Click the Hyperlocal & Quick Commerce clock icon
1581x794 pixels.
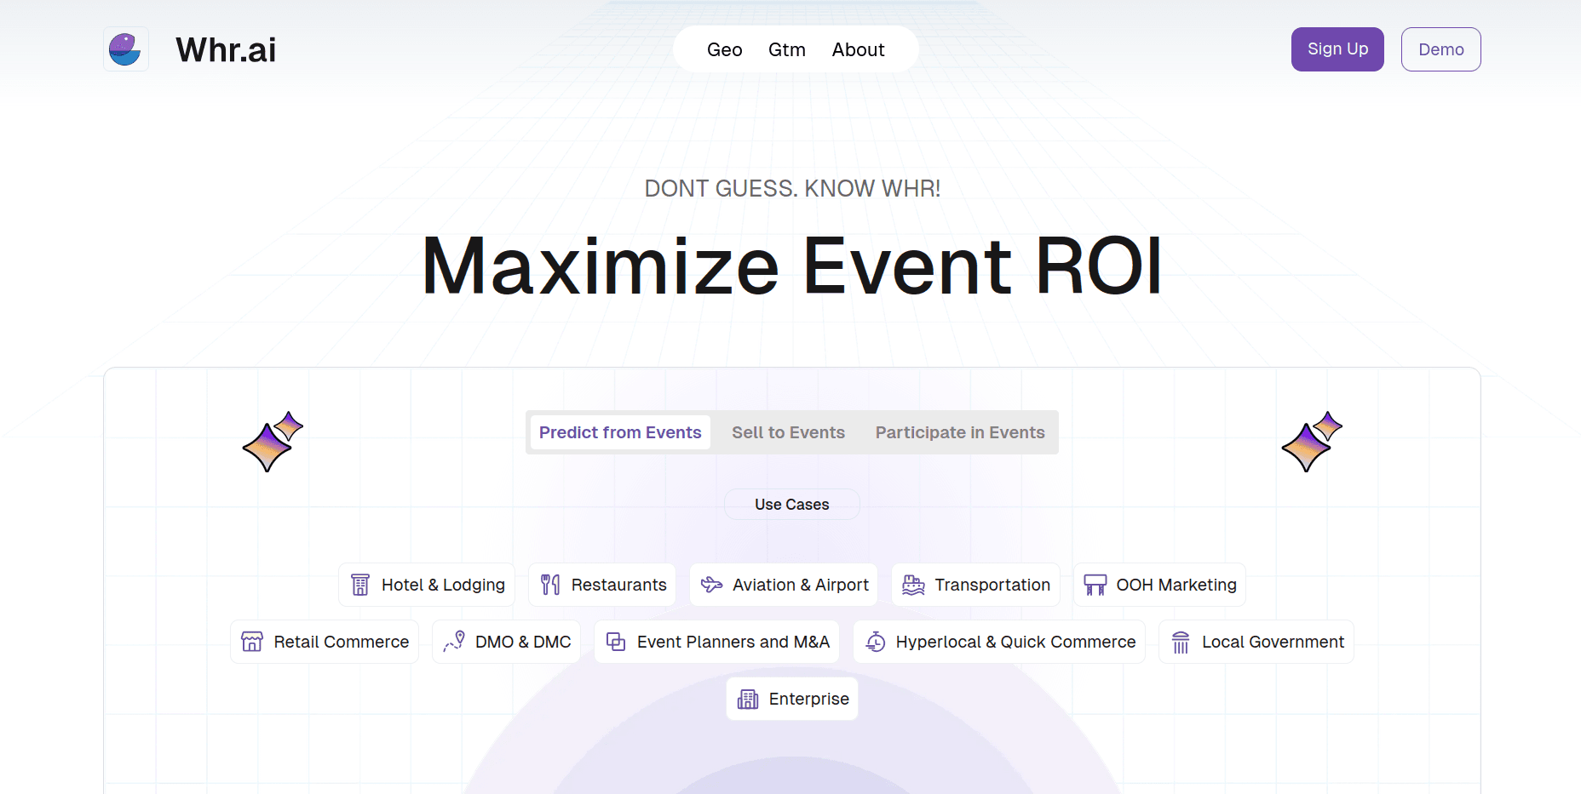pyautogui.click(x=875, y=642)
